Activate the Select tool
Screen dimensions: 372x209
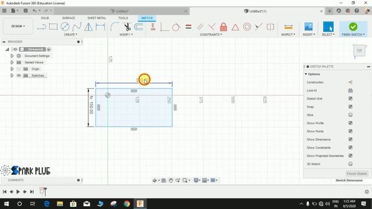click(x=328, y=27)
